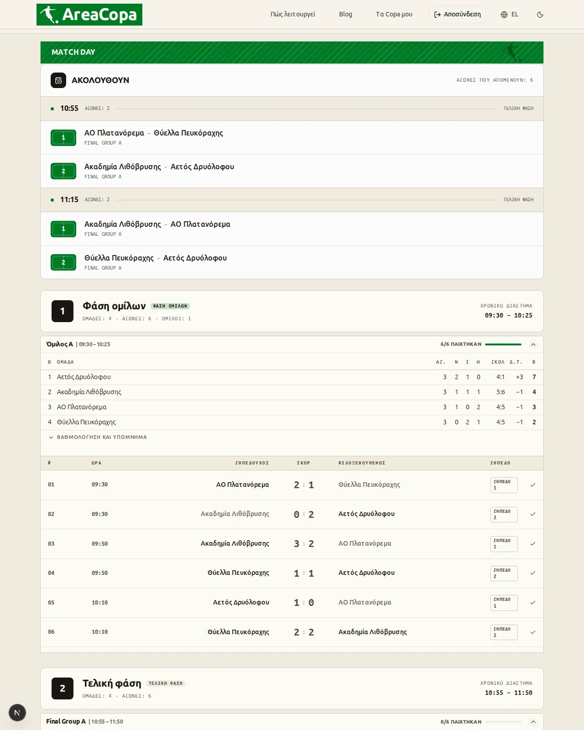Collapse the Όμιλος A group section
Image resolution: width=584 pixels, height=730 pixels.
coord(533,344)
